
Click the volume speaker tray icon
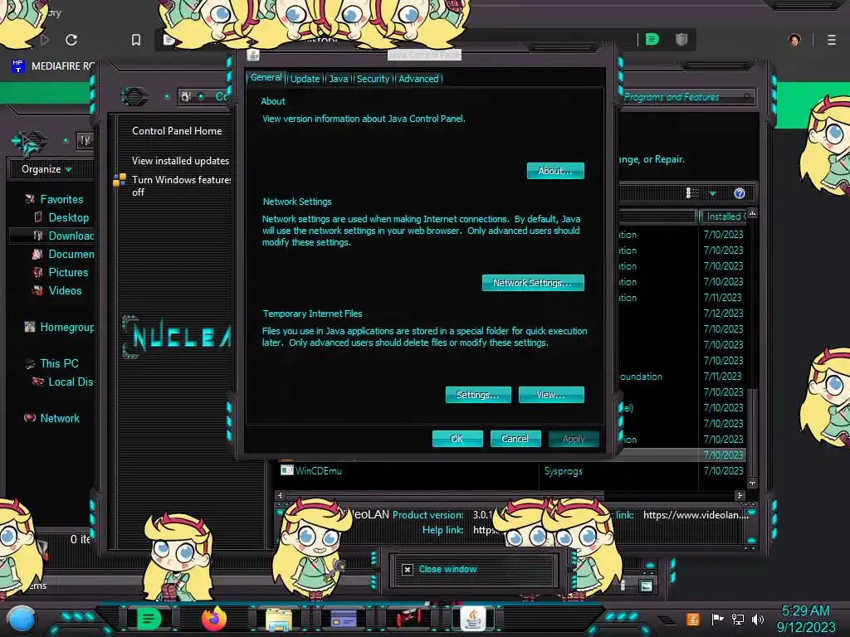(757, 619)
